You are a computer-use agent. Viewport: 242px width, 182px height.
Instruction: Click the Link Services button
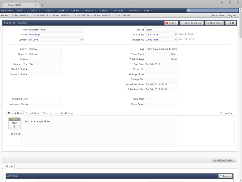coord(224,160)
